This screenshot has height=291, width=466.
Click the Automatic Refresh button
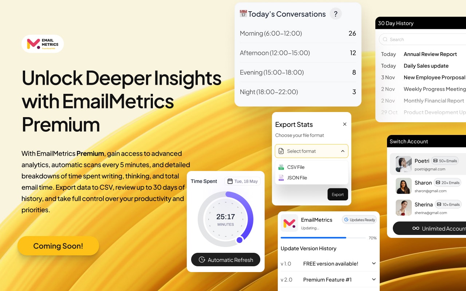(226, 260)
